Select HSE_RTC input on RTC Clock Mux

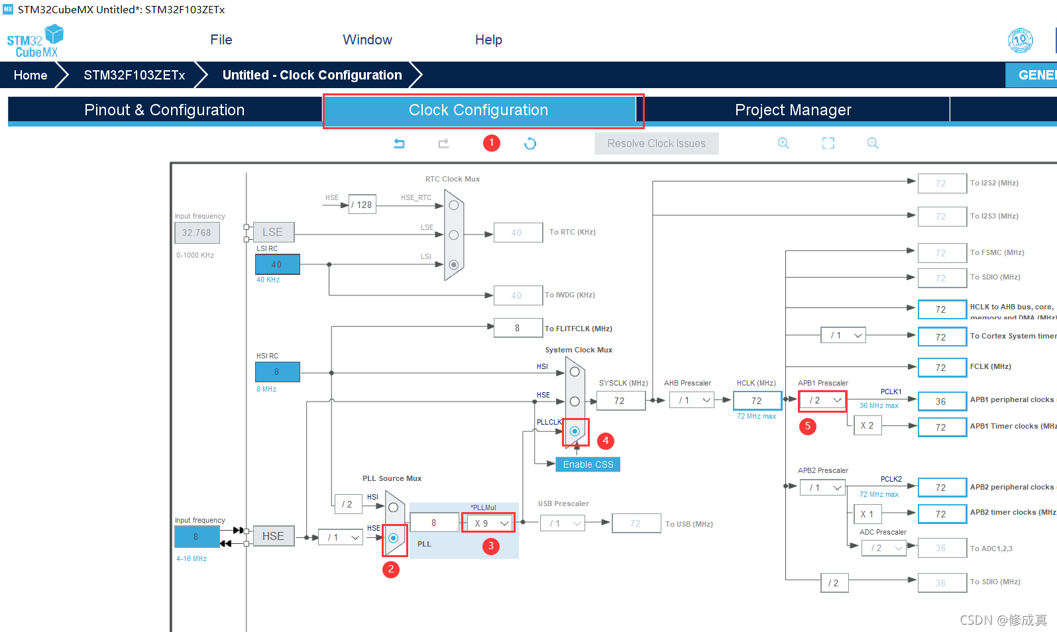pyautogui.click(x=454, y=205)
